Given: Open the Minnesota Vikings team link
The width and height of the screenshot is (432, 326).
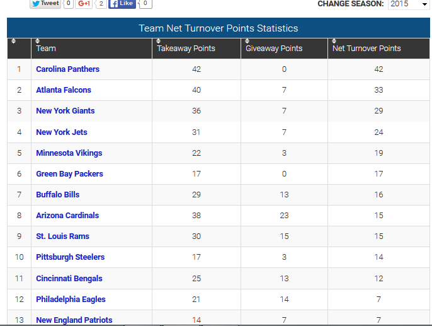Looking at the screenshot, I should 69,153.
